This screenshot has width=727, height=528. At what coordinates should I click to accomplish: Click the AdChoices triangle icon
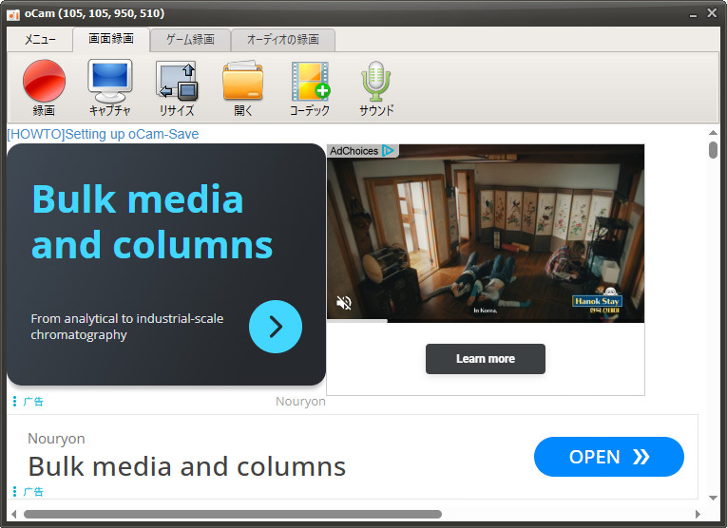click(388, 151)
